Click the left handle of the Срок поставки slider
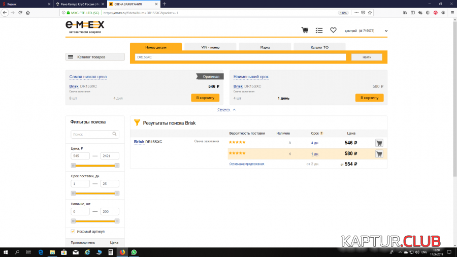Viewport: 457px width, 257px height. pos(74,193)
